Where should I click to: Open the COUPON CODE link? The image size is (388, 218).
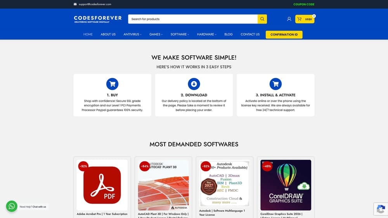click(x=304, y=4)
